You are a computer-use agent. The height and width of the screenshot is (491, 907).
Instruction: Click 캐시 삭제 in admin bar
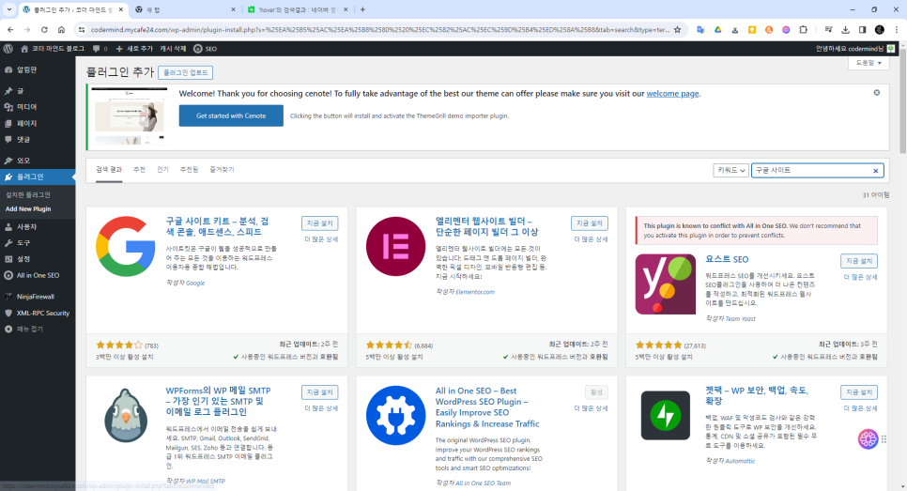[x=173, y=49]
